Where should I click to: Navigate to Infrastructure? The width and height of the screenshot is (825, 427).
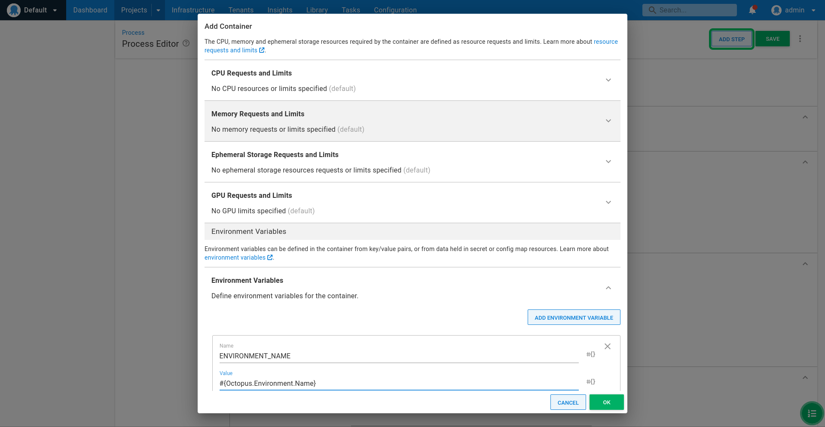coord(193,10)
